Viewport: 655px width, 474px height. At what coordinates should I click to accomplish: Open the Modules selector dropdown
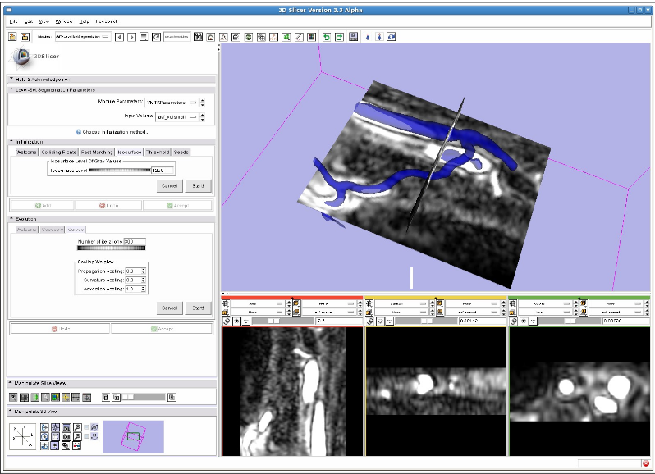pyautogui.click(x=82, y=37)
